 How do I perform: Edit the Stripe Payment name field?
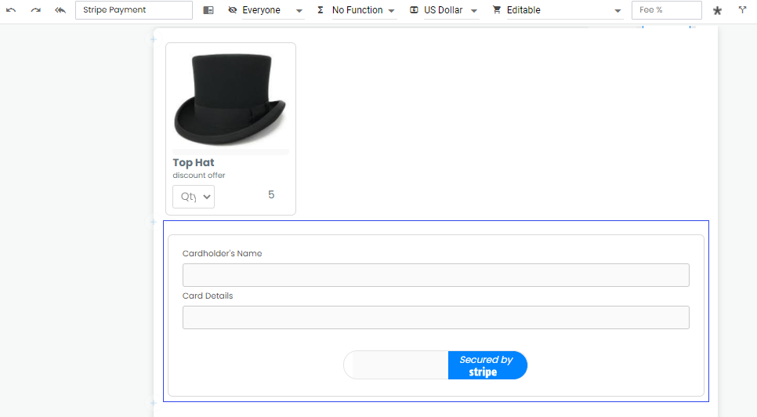coord(134,9)
